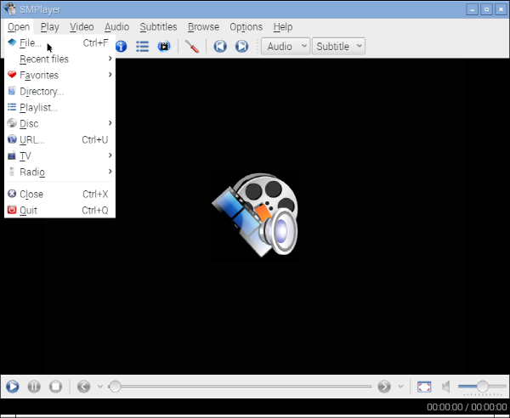Open the Video menu
The width and height of the screenshot is (510, 418).
pyautogui.click(x=82, y=27)
